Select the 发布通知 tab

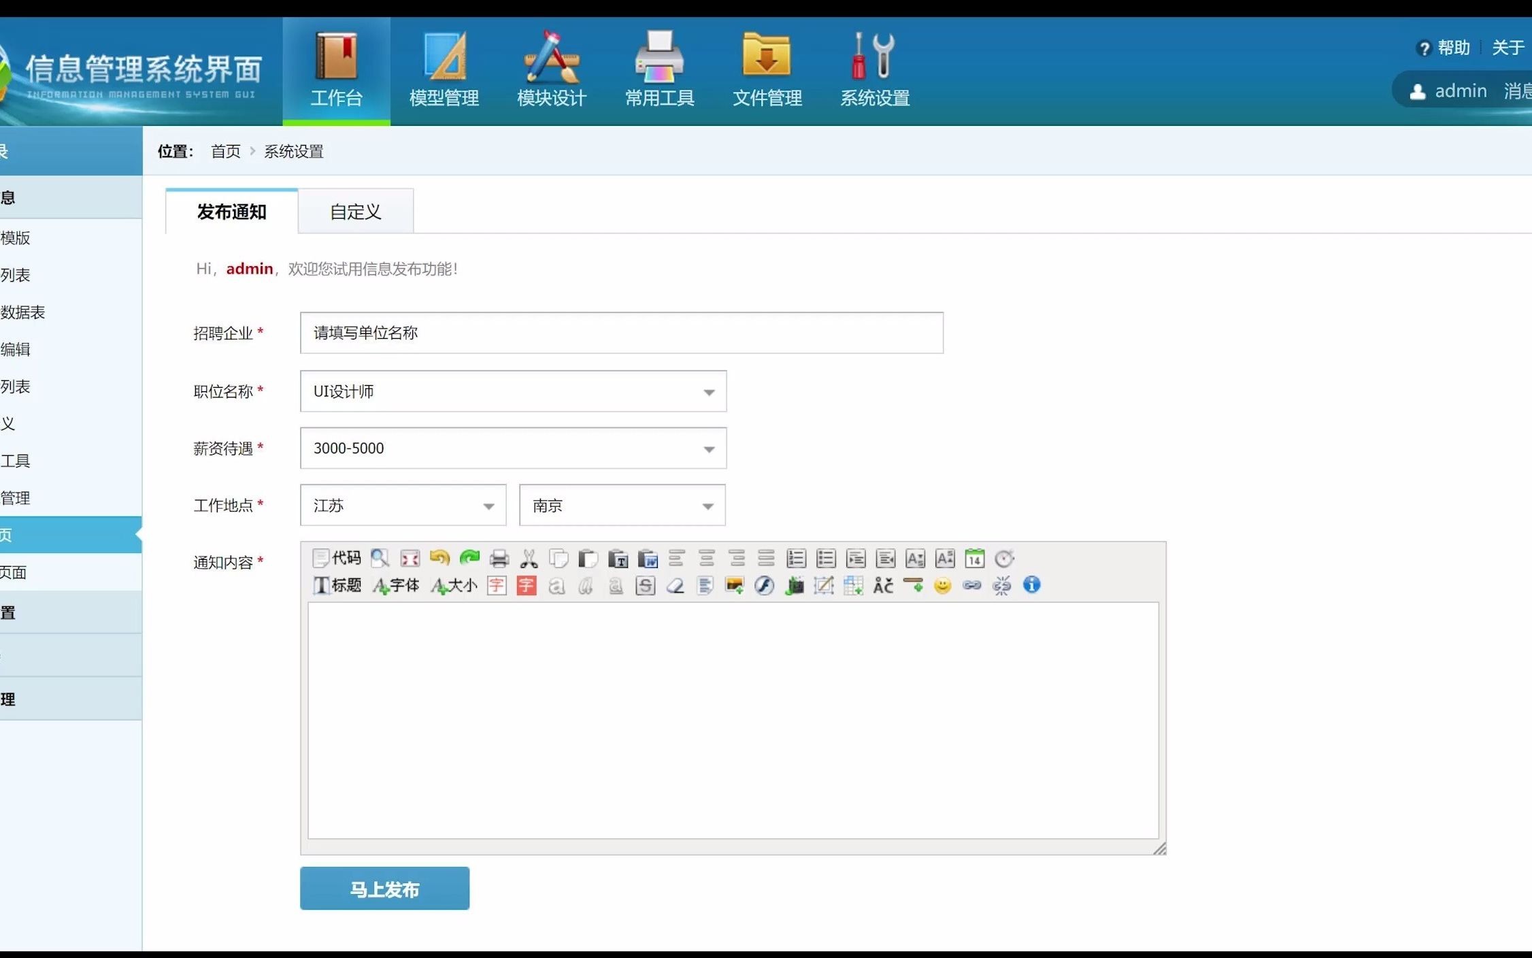point(231,212)
